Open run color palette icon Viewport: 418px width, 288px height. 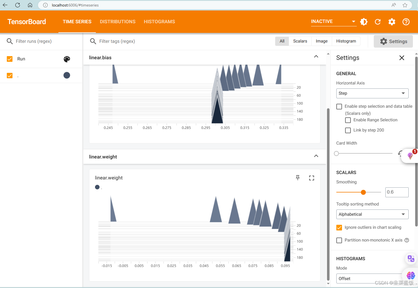click(x=67, y=59)
